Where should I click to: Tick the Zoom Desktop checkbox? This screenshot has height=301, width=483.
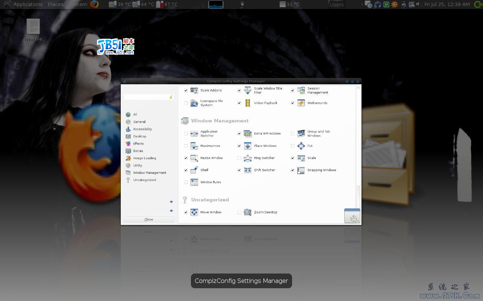coord(239,212)
